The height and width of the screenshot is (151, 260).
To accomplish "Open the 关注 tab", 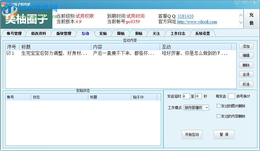I will point(156,33).
